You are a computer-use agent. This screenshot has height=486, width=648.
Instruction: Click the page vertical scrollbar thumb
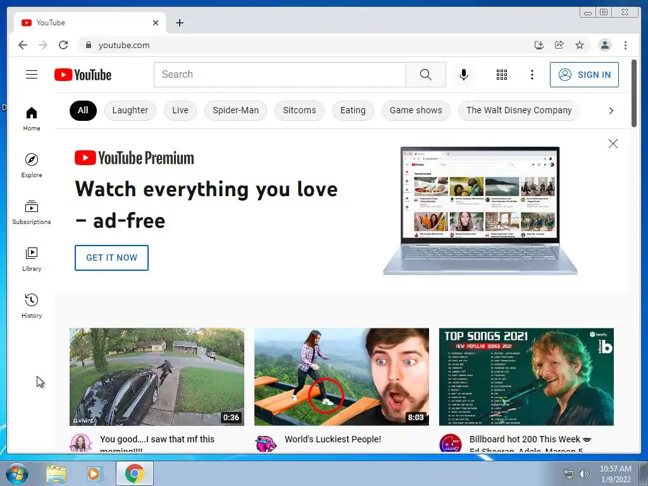pos(634,94)
